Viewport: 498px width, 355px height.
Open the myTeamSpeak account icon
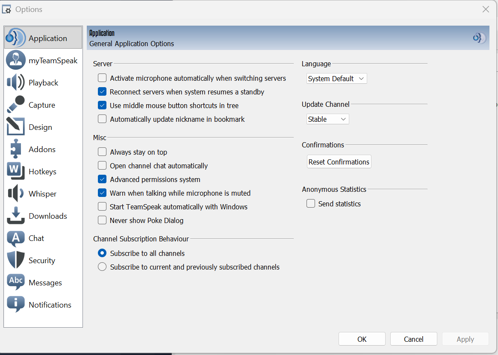tap(15, 60)
